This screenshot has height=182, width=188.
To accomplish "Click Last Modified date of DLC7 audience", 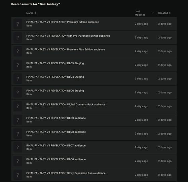I will click(x=141, y=147).
